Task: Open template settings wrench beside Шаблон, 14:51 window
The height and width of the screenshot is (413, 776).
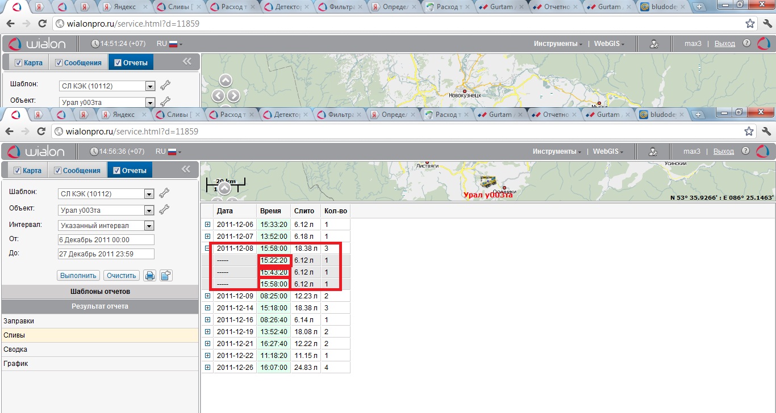Action: coord(165,86)
